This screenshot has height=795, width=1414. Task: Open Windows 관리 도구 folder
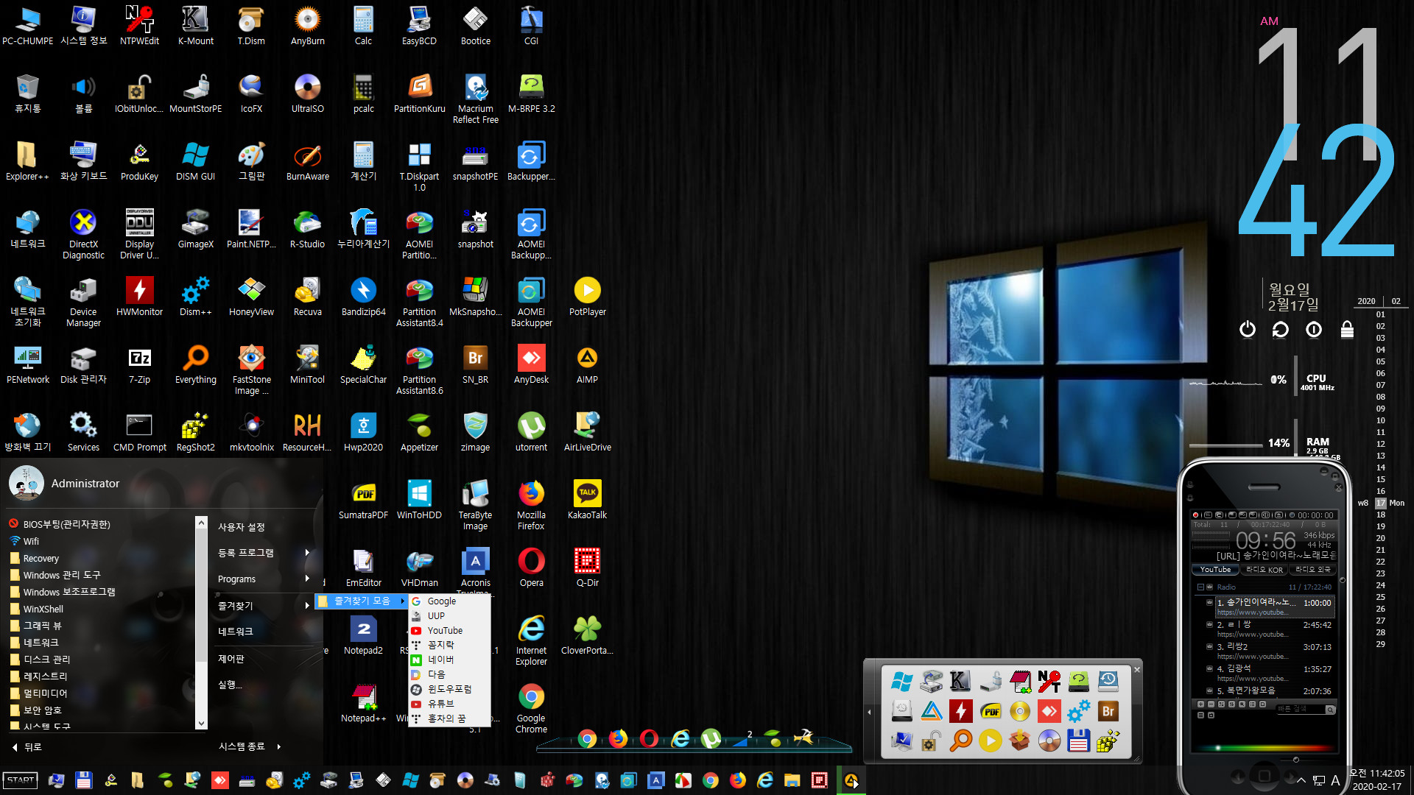pyautogui.click(x=101, y=575)
